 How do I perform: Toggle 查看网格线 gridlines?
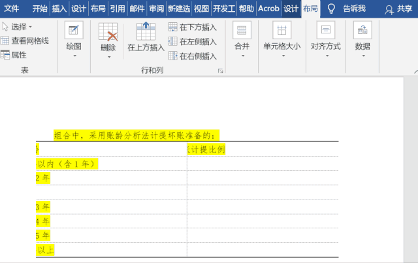[25, 41]
